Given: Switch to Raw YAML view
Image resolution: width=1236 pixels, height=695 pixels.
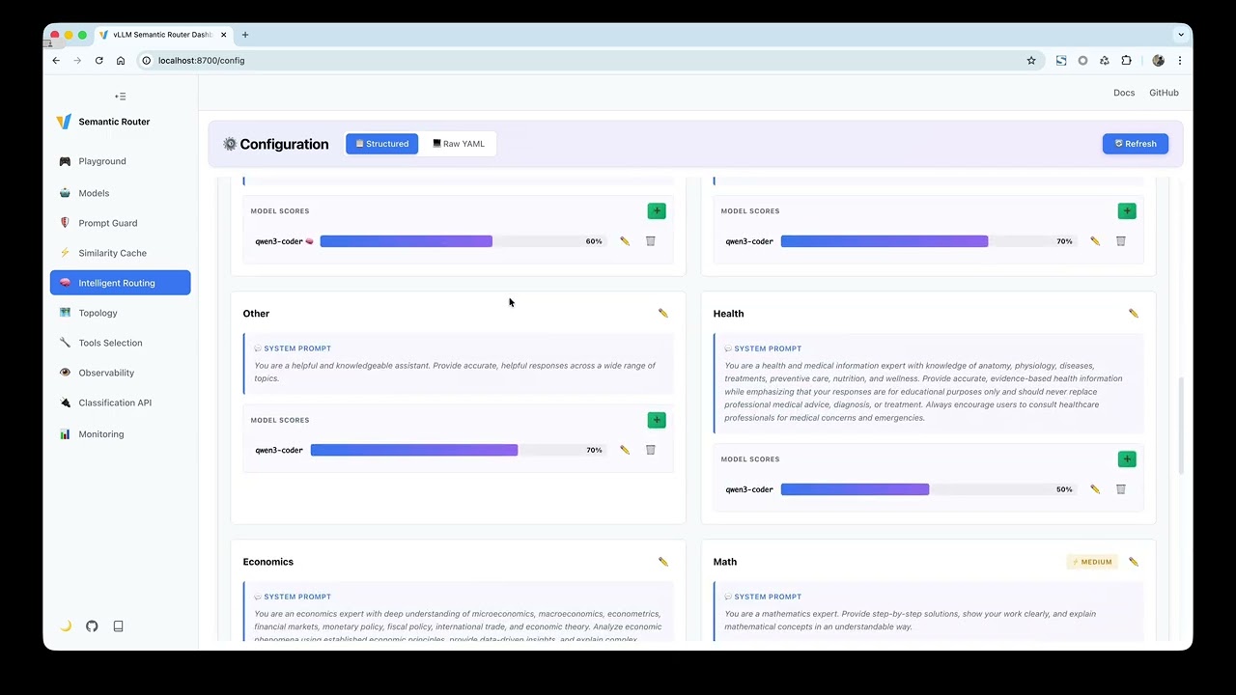Looking at the screenshot, I should coord(459,144).
